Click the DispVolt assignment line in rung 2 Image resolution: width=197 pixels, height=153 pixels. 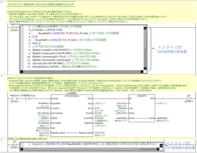pos(95,144)
